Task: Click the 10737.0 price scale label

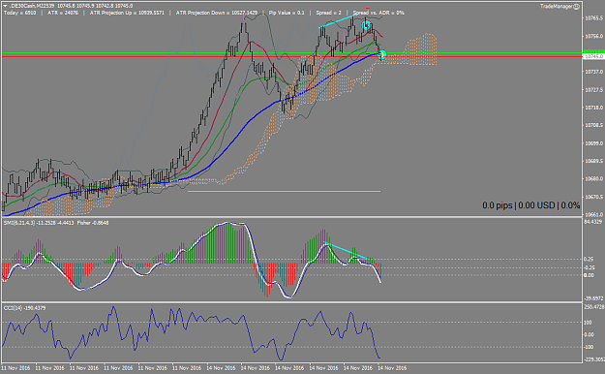Action: click(593, 72)
